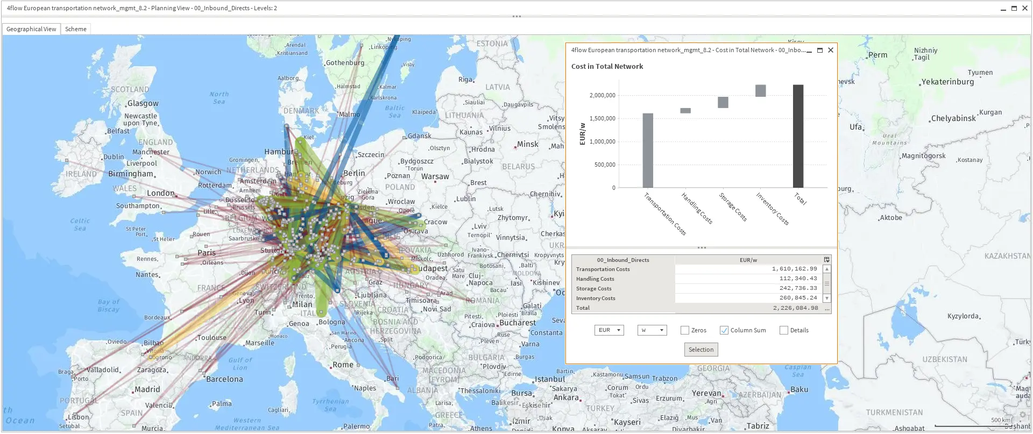Open the EUR currency dropdown
Screen dimensions: 1033x434
(609, 330)
